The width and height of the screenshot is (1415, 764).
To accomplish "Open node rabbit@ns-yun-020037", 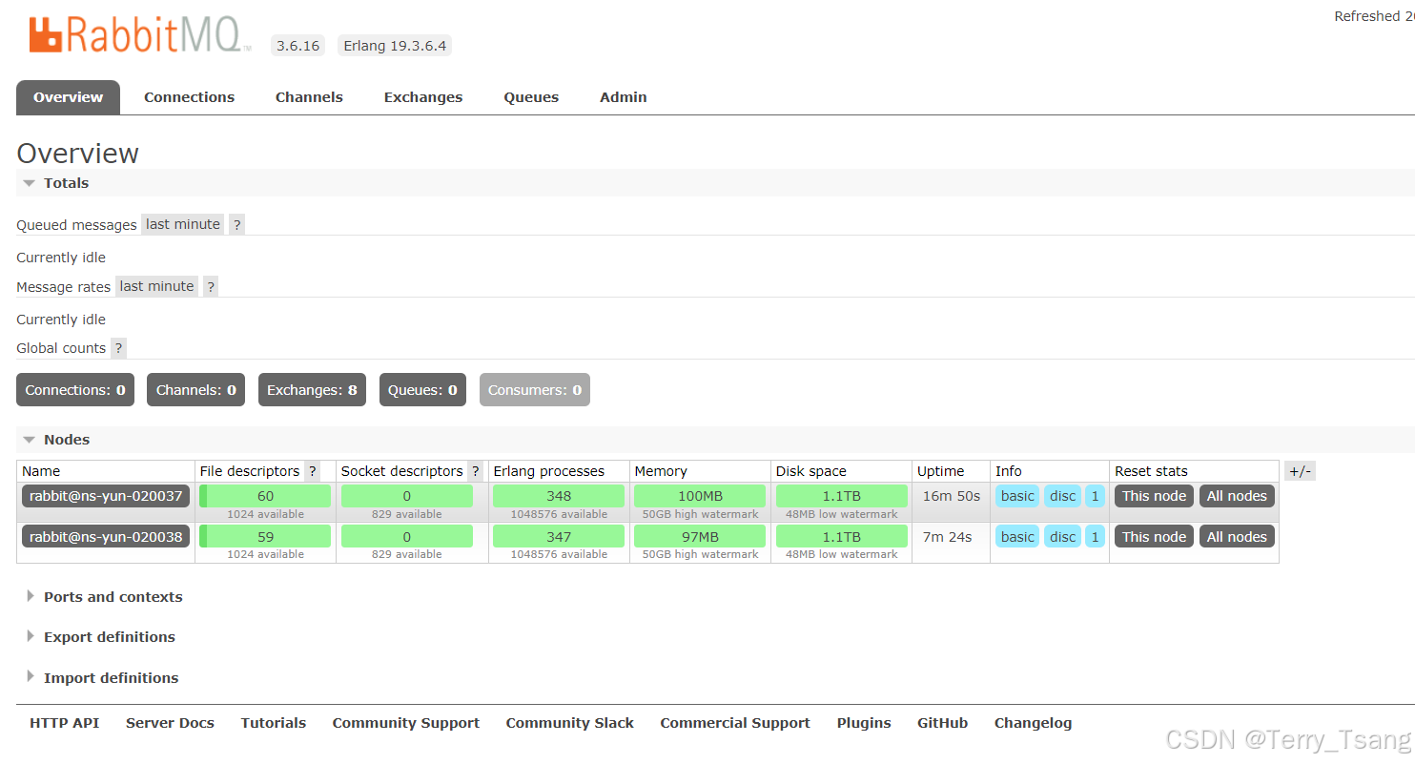I will click(106, 496).
